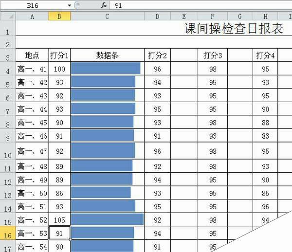
Task: Click 打分1 value 100 for 高一、41
Action: [x=59, y=69]
